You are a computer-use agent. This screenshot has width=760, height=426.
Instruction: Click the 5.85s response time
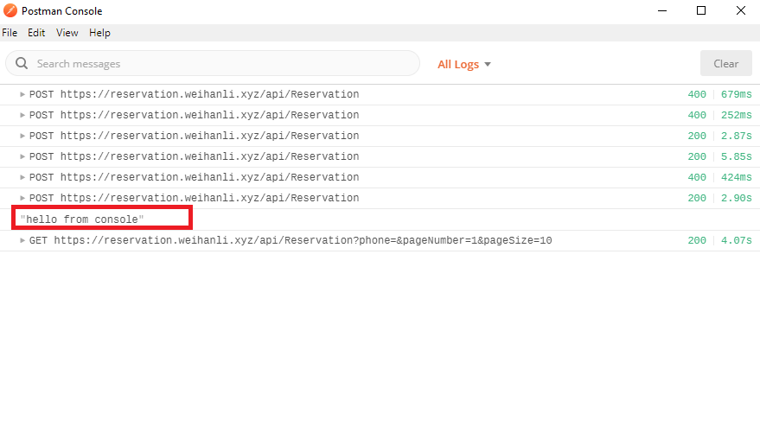click(737, 156)
